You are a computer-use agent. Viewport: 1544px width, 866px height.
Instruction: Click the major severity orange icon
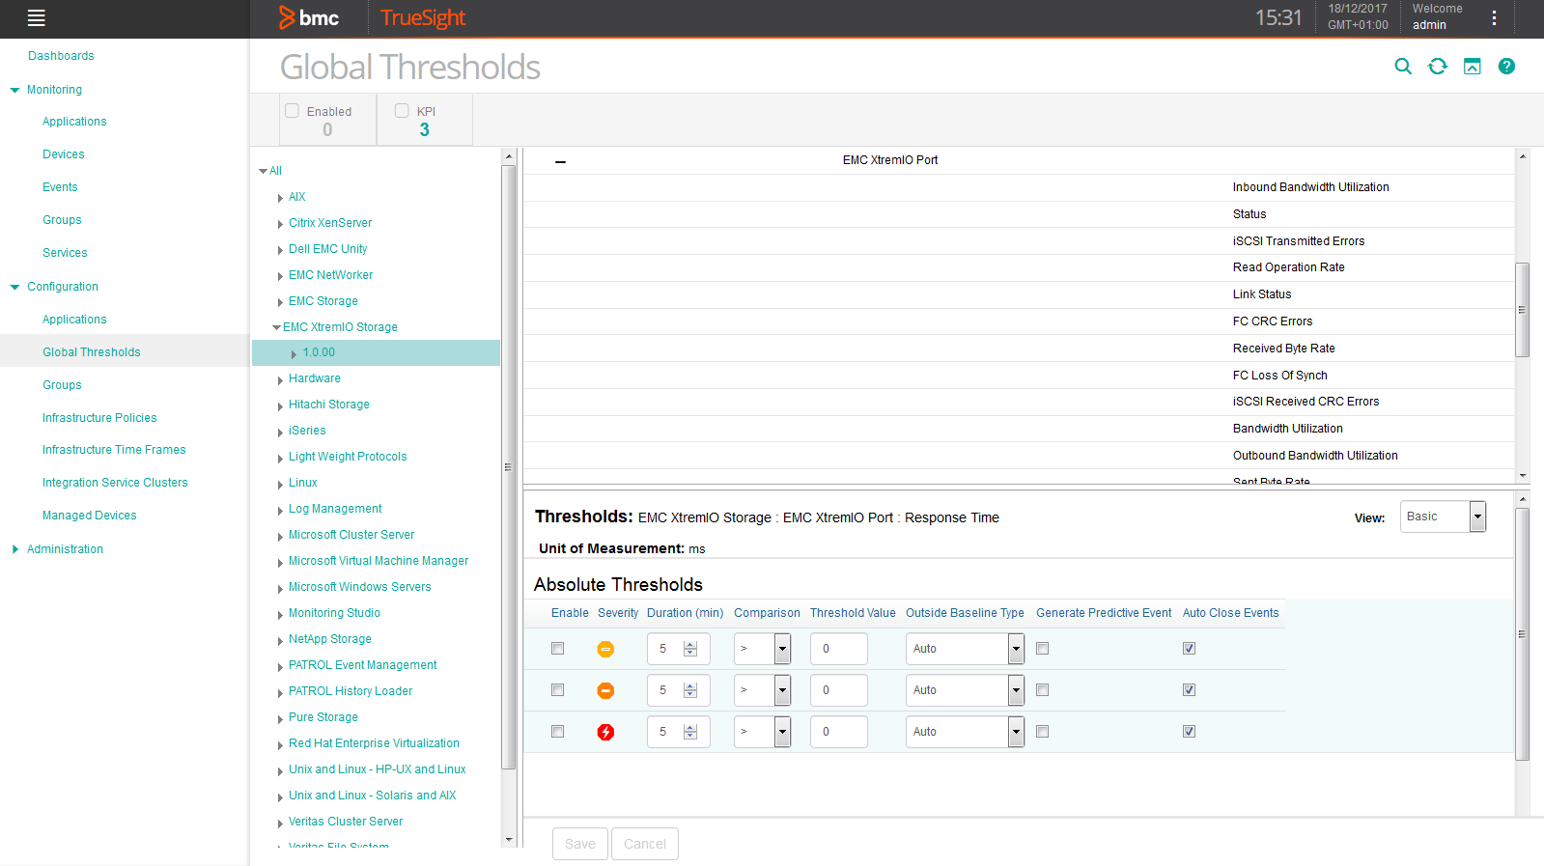pyautogui.click(x=605, y=690)
